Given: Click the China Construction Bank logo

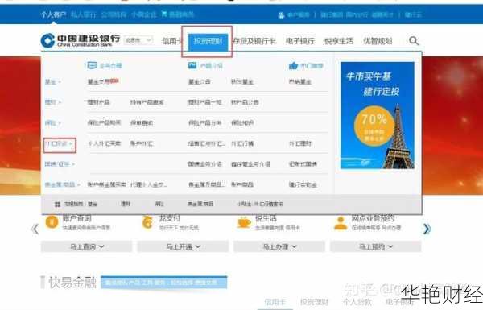Looking at the screenshot, I should point(80,40).
